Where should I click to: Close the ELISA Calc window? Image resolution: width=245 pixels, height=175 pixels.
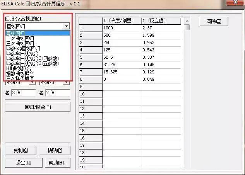[x=235, y=2]
